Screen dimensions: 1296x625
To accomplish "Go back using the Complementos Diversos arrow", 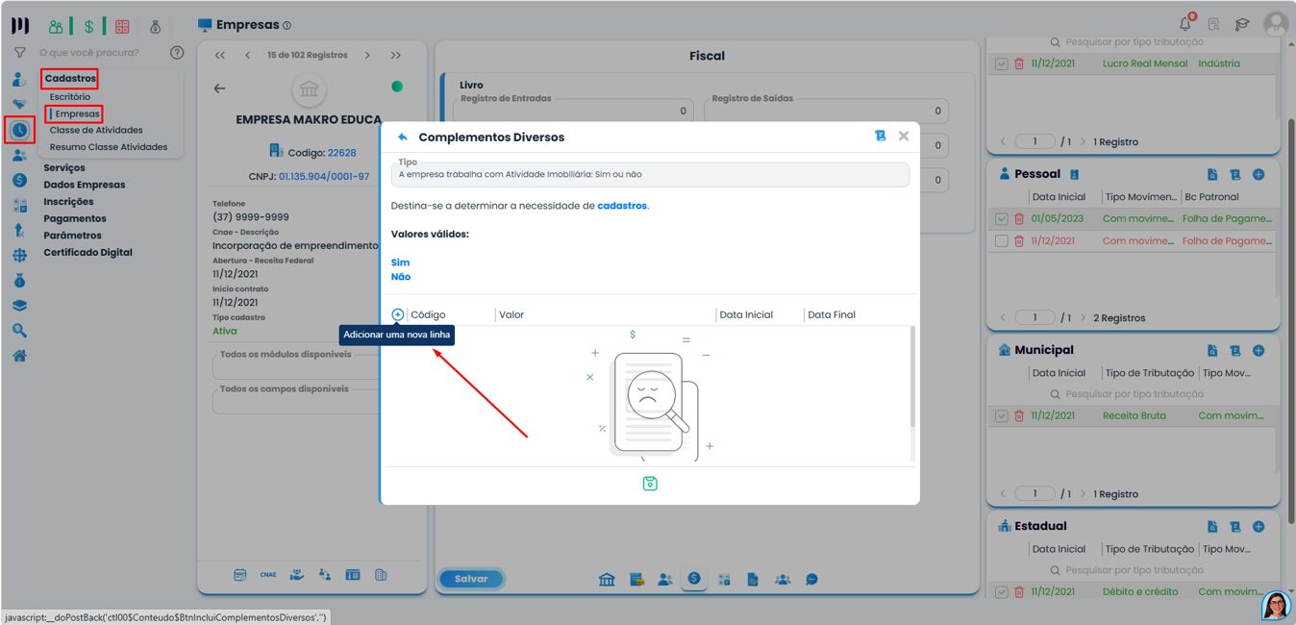I will [x=403, y=137].
